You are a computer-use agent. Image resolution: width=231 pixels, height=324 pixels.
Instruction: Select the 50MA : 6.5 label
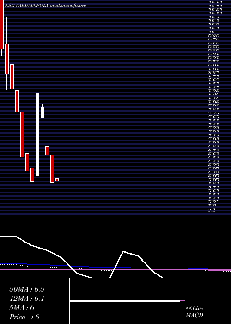27,289
